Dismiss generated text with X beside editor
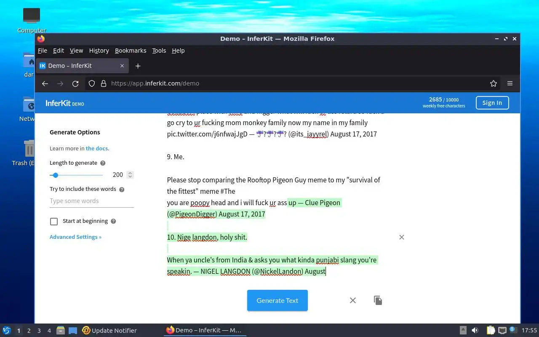The width and height of the screenshot is (539, 337). coord(402,237)
